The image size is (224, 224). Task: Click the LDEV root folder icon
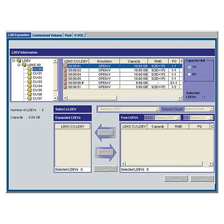19,60
